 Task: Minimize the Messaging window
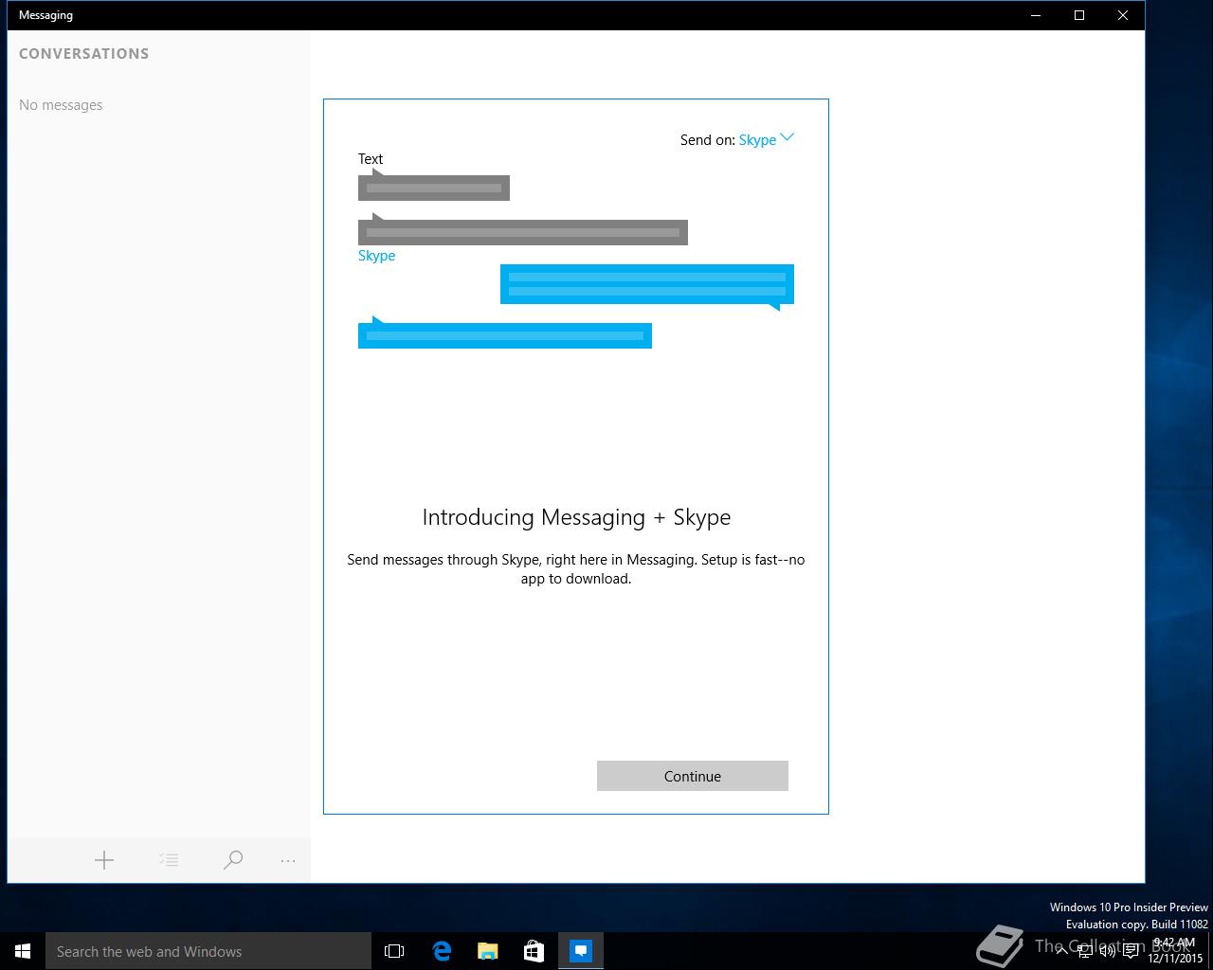click(x=1036, y=15)
